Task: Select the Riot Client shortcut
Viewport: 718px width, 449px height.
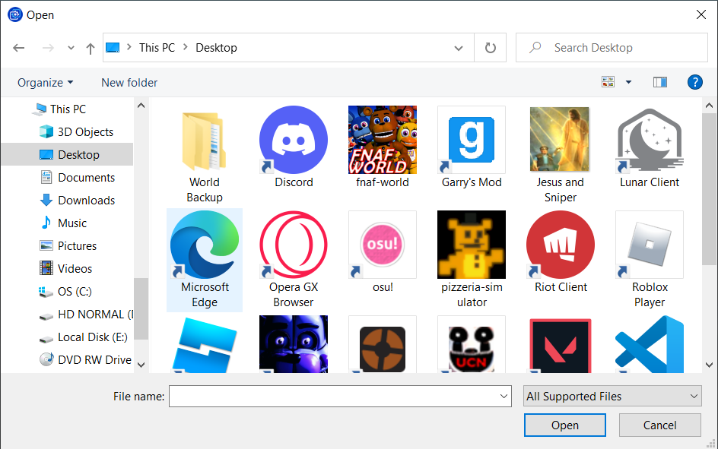Action: click(x=560, y=252)
